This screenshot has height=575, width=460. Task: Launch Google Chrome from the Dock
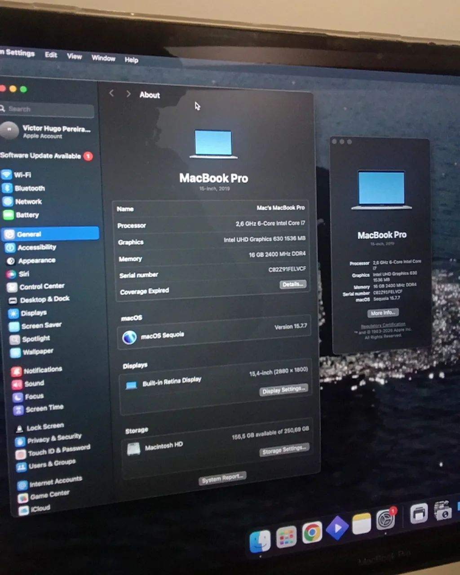pyautogui.click(x=312, y=533)
